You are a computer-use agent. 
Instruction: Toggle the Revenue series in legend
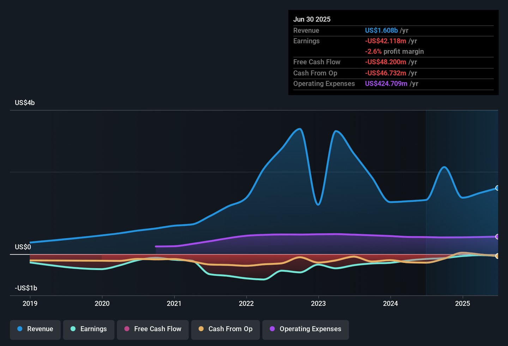click(35, 329)
